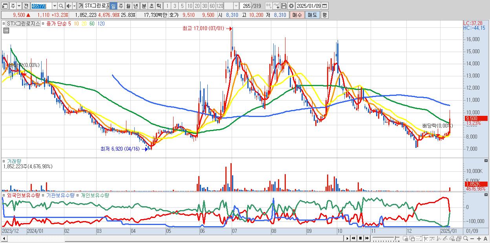Select the 5-day moving average label
Viewport: 490px width, 243px height.
click(69, 23)
